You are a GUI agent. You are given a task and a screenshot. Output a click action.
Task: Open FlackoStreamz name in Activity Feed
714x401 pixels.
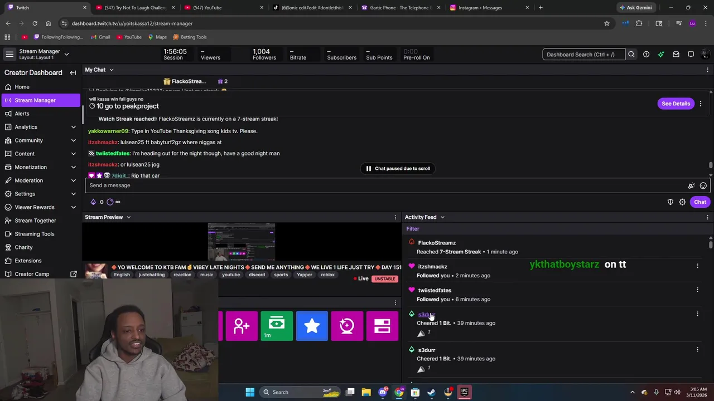coord(437,243)
